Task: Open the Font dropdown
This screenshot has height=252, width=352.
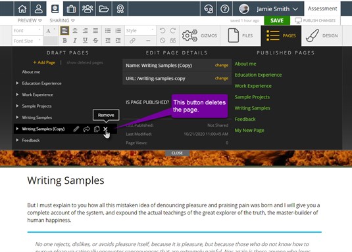Action: pyautogui.click(x=27, y=30)
